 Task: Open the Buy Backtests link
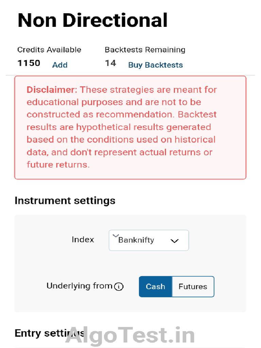click(x=155, y=65)
